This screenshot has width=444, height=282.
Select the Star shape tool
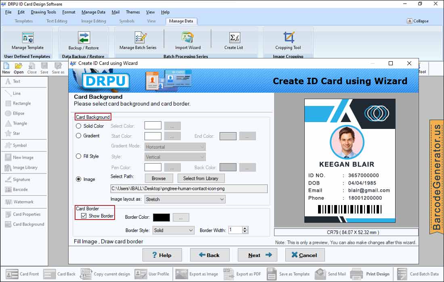pyautogui.click(x=13, y=133)
